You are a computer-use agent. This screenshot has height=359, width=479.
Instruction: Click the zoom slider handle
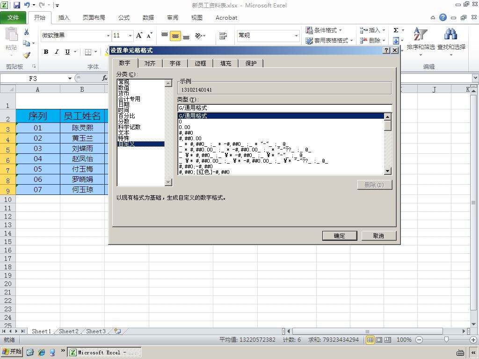pyautogui.click(x=446, y=339)
